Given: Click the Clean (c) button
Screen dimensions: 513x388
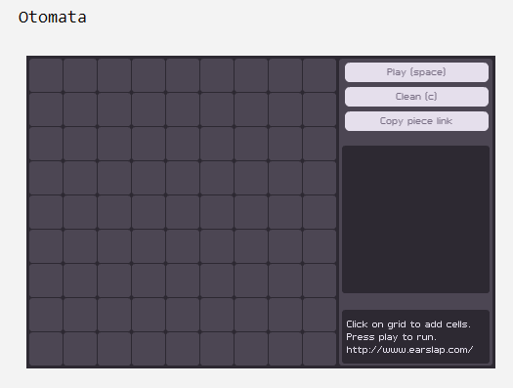Looking at the screenshot, I should 416,97.
